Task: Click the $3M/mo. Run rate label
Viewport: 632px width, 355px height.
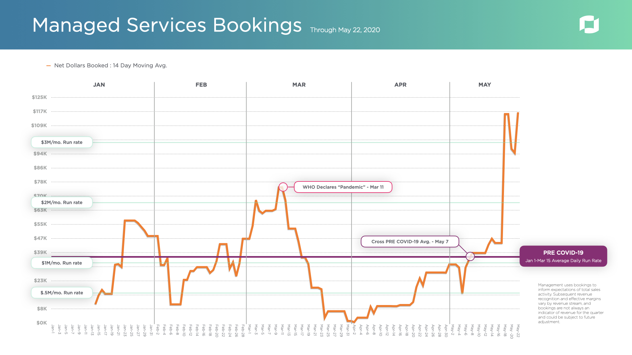Action: click(x=62, y=142)
